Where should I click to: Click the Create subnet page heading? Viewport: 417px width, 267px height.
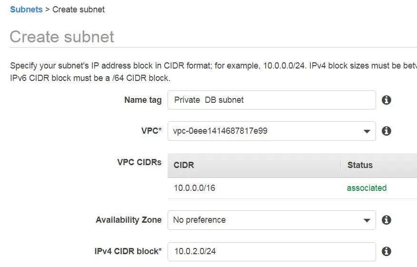[62, 37]
